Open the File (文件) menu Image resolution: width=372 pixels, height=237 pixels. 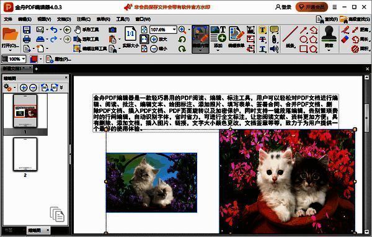tap(8, 19)
